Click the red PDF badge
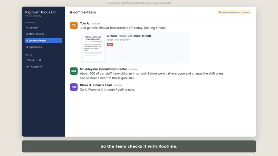This screenshot has height=156, width=278. tap(110, 44)
